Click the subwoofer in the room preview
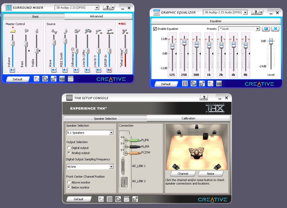 click(205, 136)
